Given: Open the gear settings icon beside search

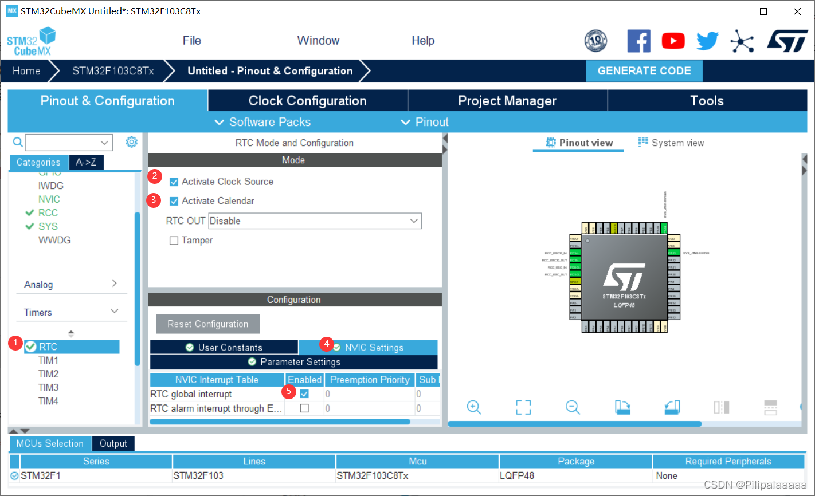Looking at the screenshot, I should coord(131,142).
